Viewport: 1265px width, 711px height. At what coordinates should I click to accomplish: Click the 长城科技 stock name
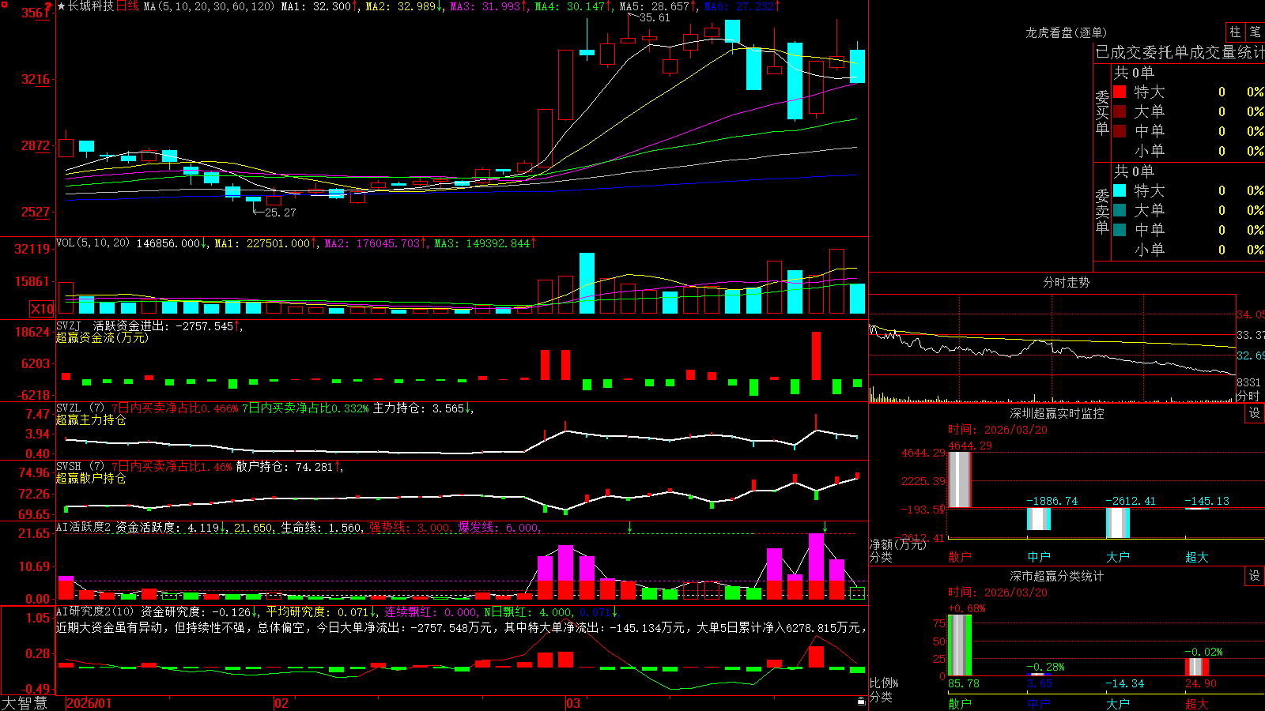point(91,6)
